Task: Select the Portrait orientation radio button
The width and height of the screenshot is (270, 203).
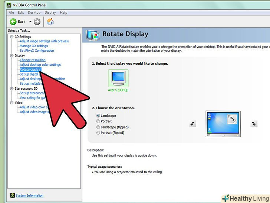Action: [98, 121]
